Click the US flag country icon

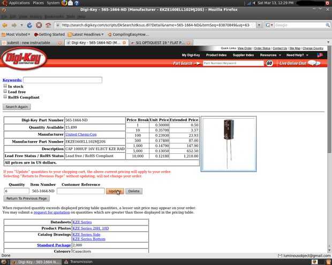320,55
